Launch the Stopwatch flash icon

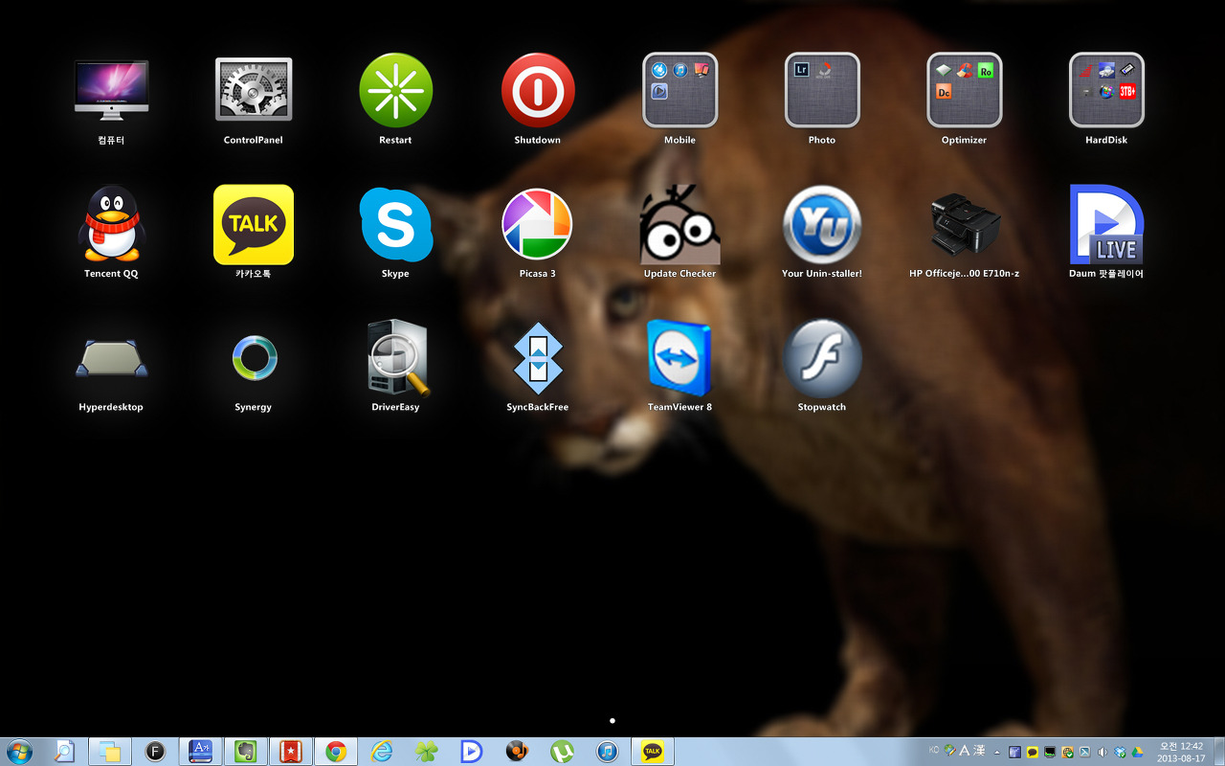point(822,358)
